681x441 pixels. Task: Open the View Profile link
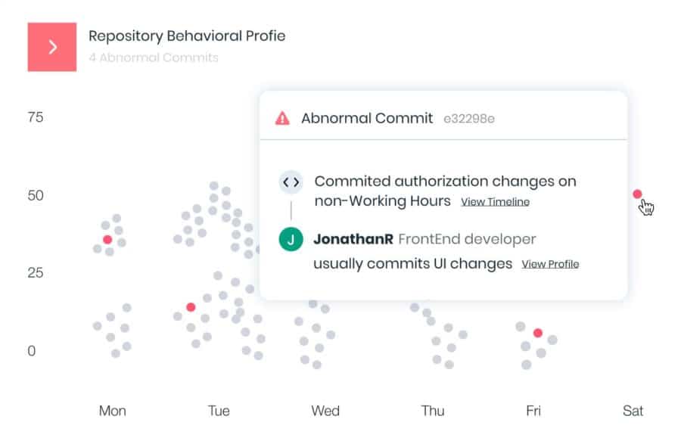click(x=550, y=264)
